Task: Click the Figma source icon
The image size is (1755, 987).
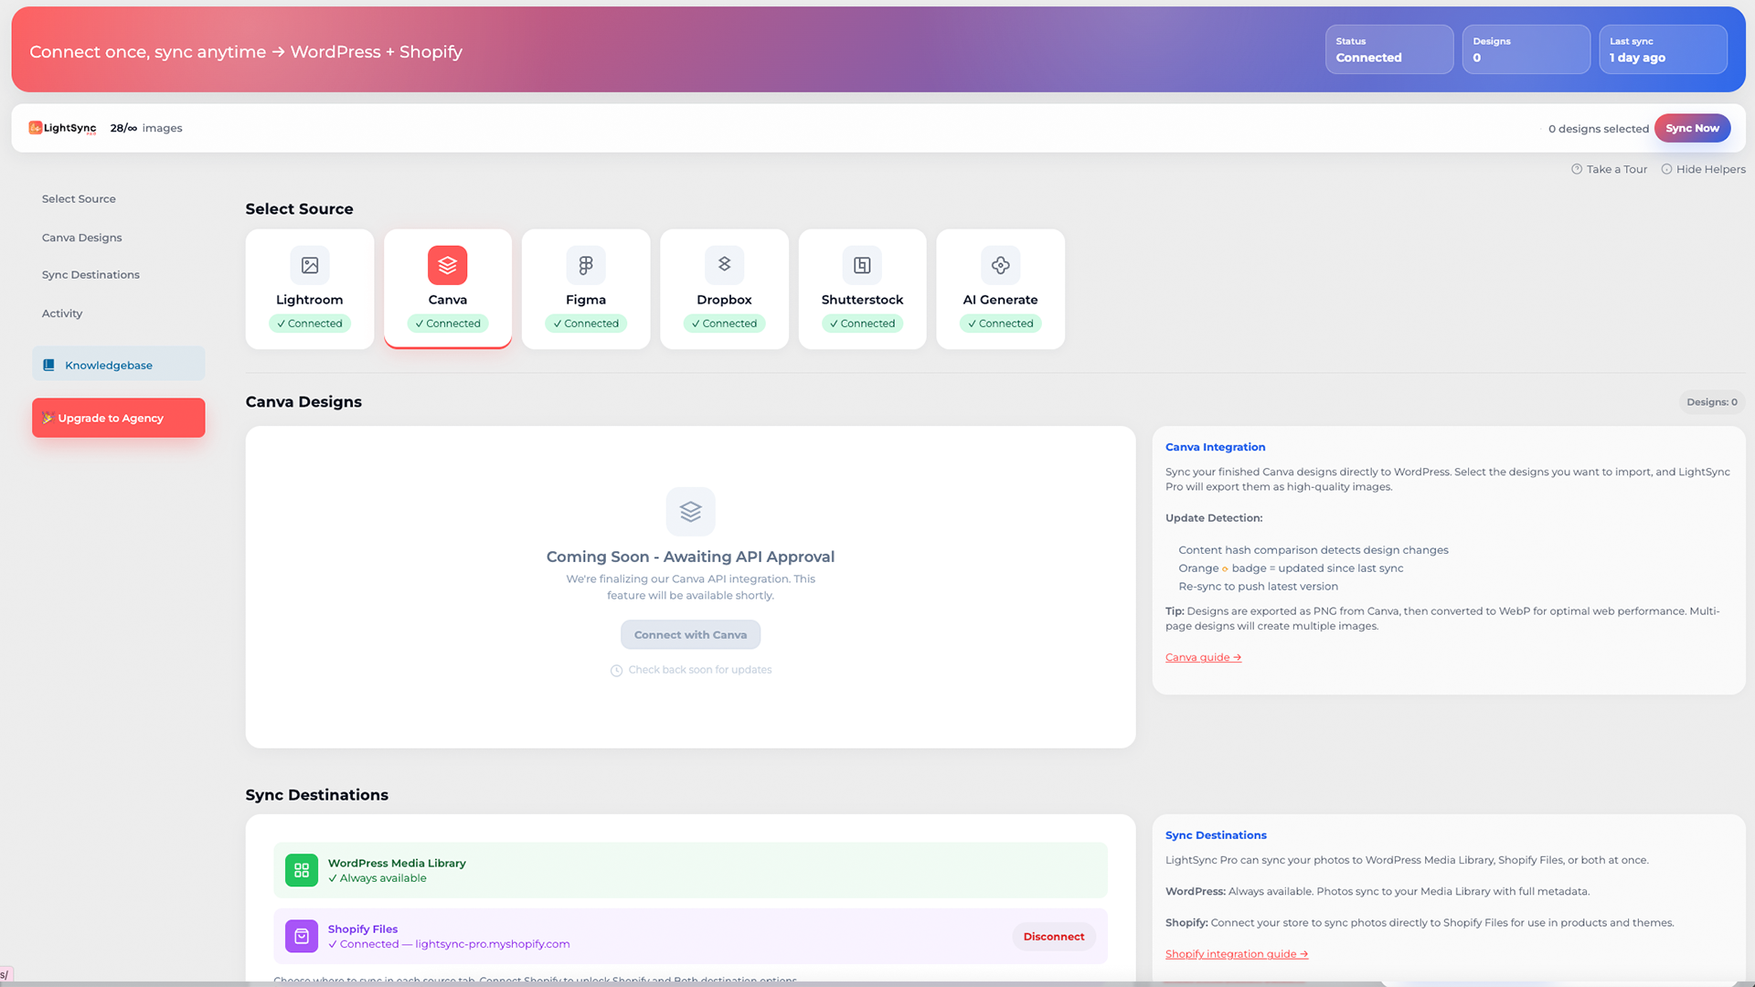Action: (x=586, y=265)
